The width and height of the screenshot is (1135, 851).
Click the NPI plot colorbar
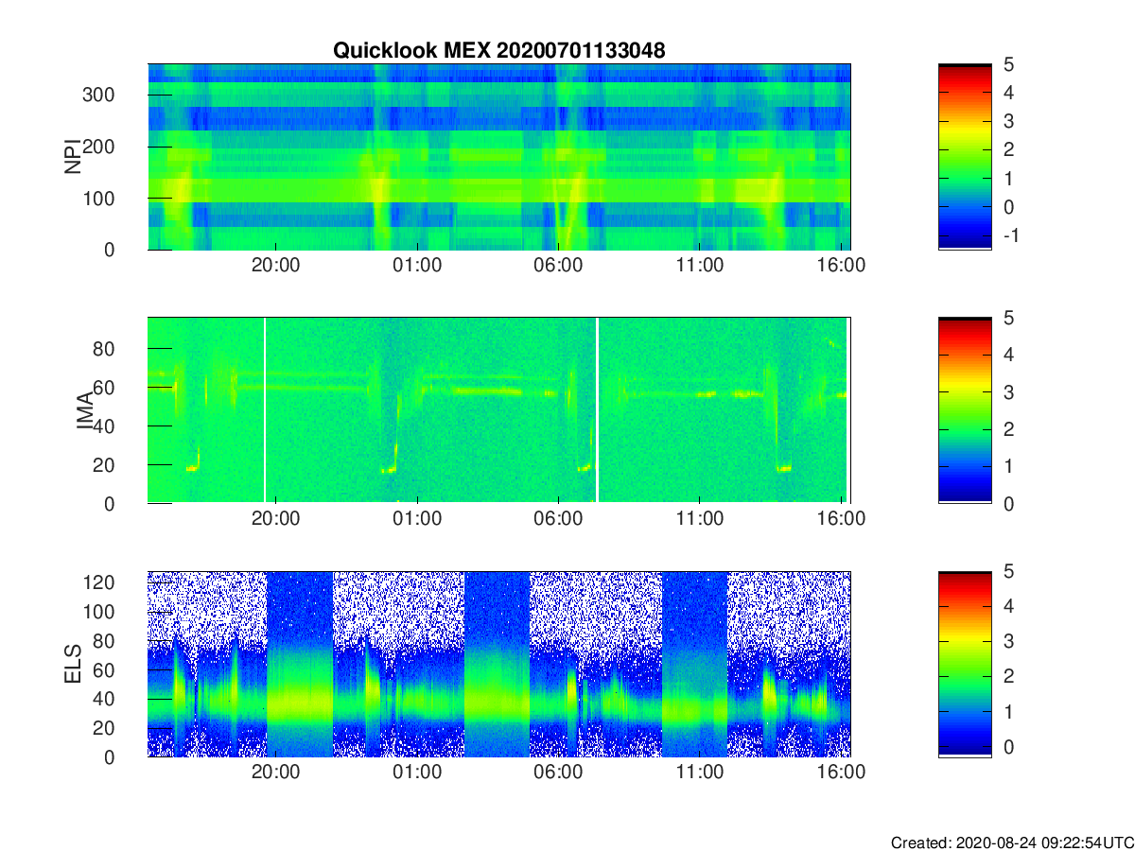[x=965, y=157]
